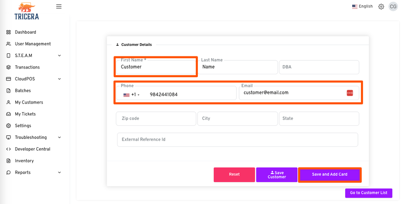Image resolution: width=402 pixels, height=204 pixels.
Task: Click the red Reset button
Action: [234, 174]
